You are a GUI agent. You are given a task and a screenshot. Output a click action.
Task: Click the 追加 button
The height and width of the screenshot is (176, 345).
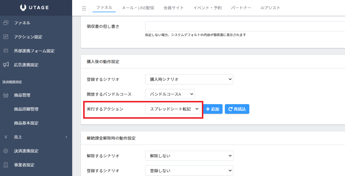[213, 109]
